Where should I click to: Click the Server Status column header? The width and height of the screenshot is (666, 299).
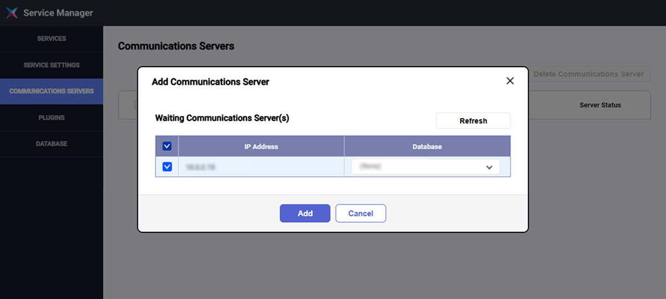(x=600, y=105)
